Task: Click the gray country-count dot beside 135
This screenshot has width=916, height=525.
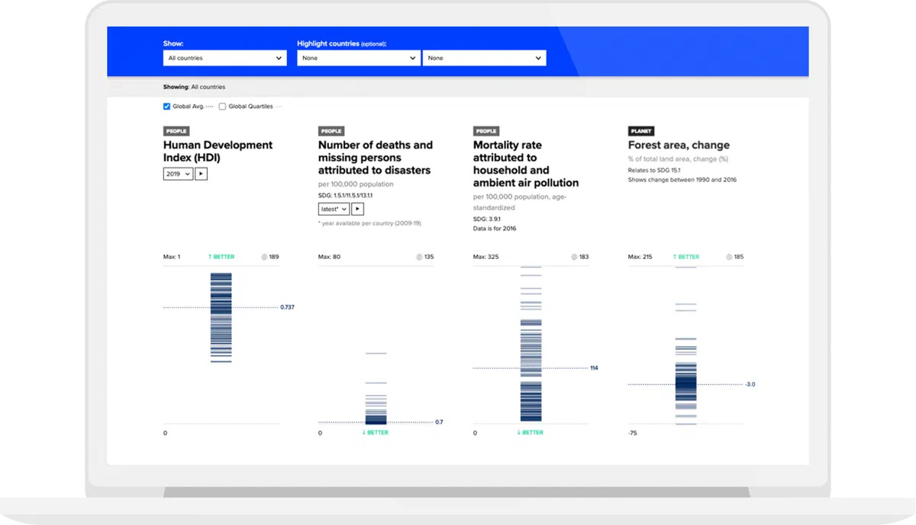Action: pos(419,257)
